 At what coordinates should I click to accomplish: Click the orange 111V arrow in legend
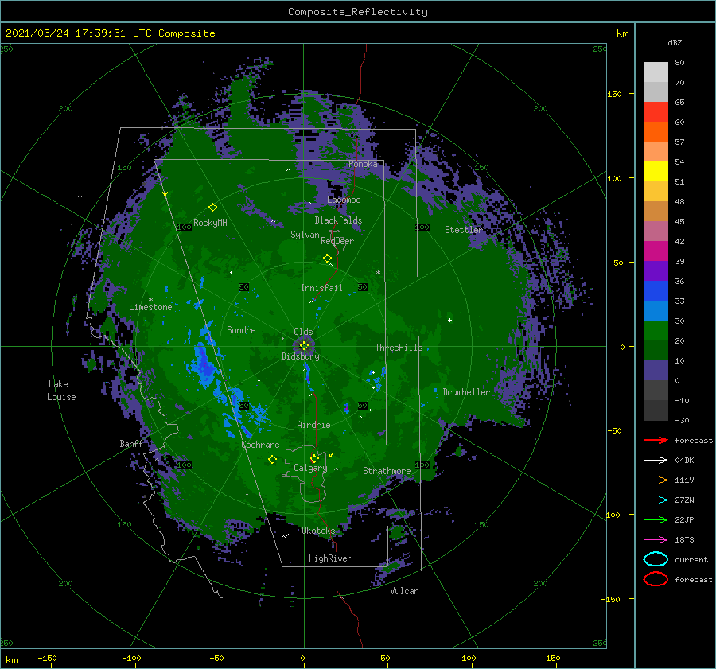[x=656, y=480]
